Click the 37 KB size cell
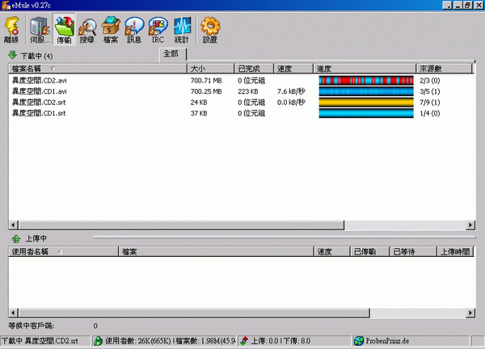This screenshot has height=349, width=485. (x=199, y=113)
